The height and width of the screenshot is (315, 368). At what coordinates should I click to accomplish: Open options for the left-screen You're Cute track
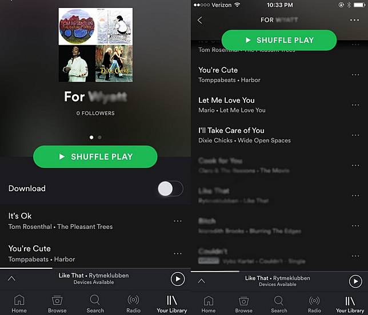[178, 253]
